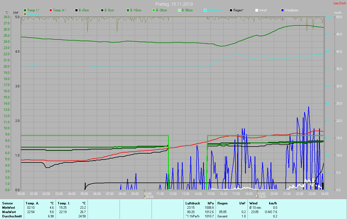Click the sunset marker icon at 18:41

coord(257,197)
